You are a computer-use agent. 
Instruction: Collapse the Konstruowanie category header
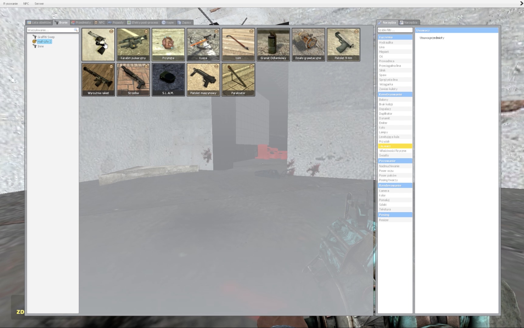[395, 94]
